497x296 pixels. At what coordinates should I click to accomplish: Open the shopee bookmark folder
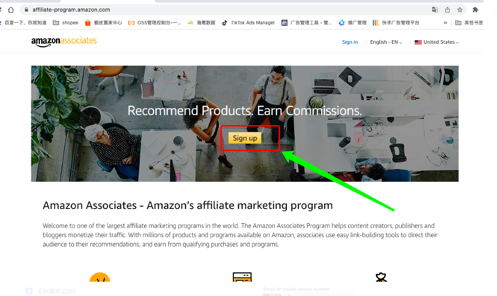(66, 23)
